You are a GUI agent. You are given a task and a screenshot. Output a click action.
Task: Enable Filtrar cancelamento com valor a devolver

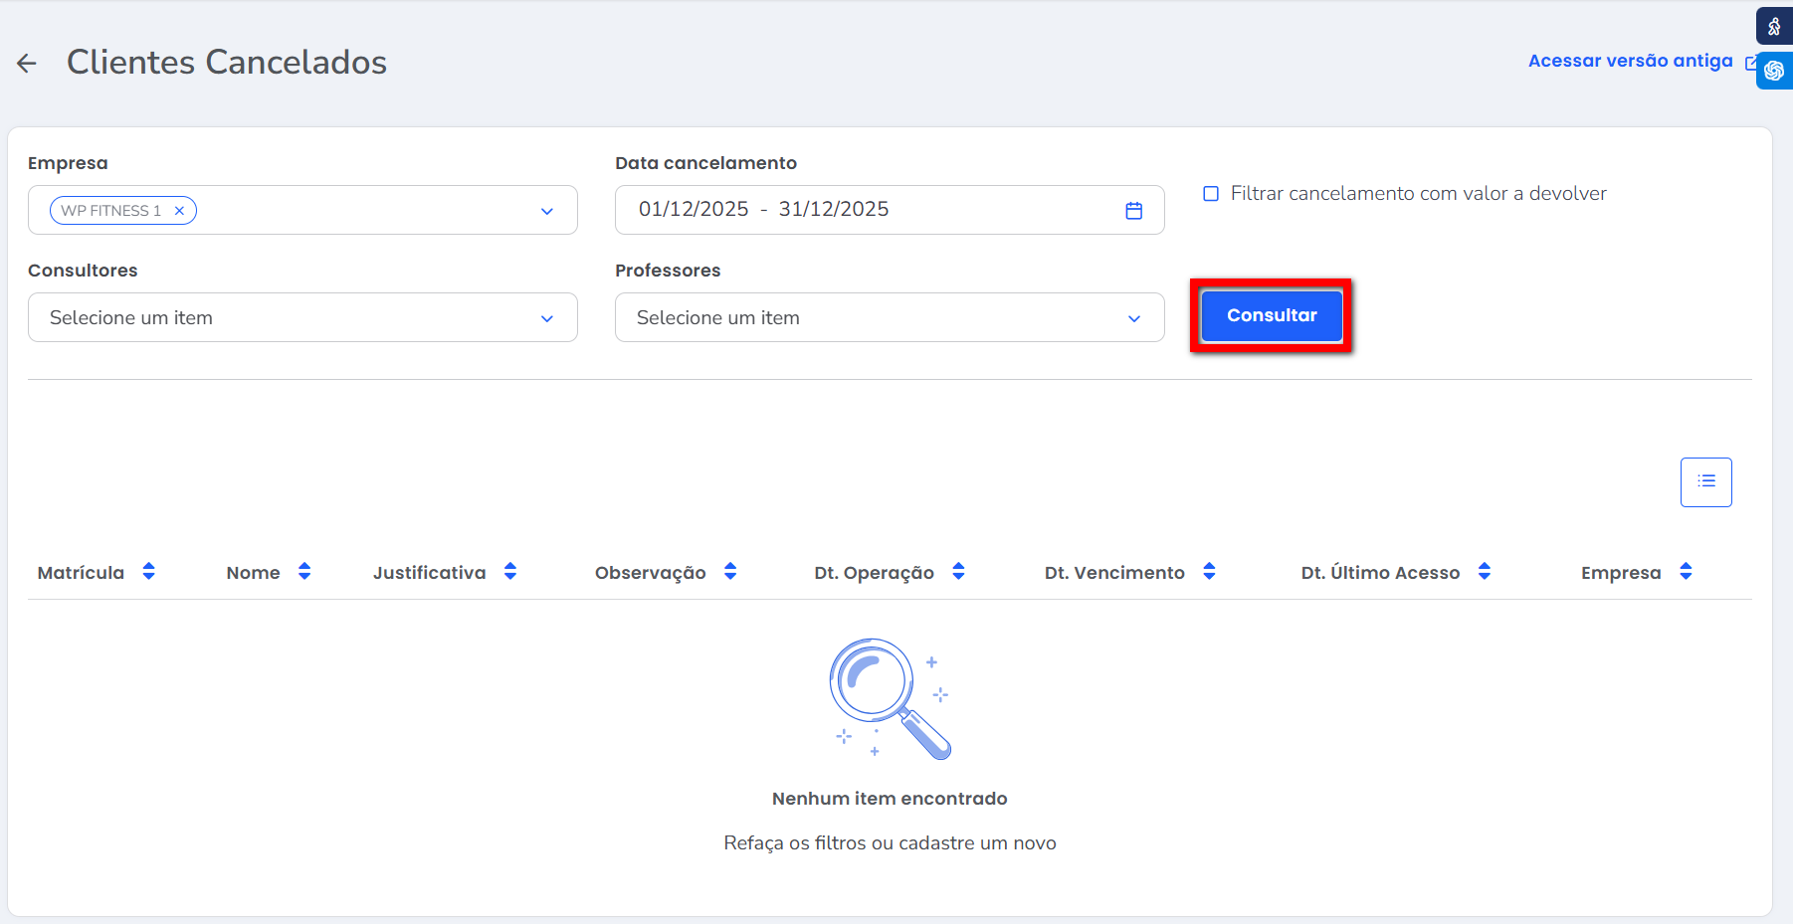pos(1211,194)
